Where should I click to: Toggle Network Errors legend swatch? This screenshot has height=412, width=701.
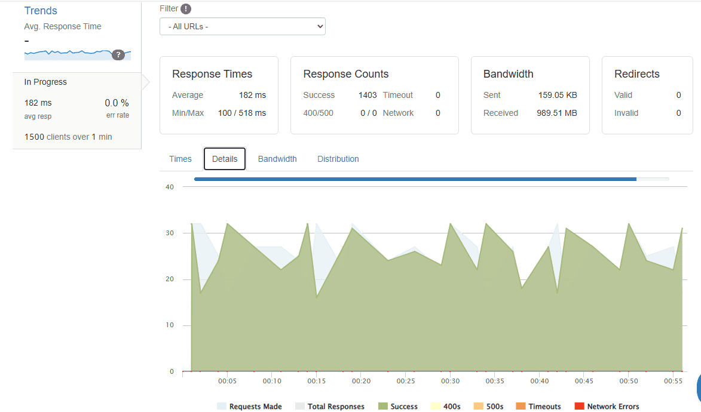pos(580,406)
